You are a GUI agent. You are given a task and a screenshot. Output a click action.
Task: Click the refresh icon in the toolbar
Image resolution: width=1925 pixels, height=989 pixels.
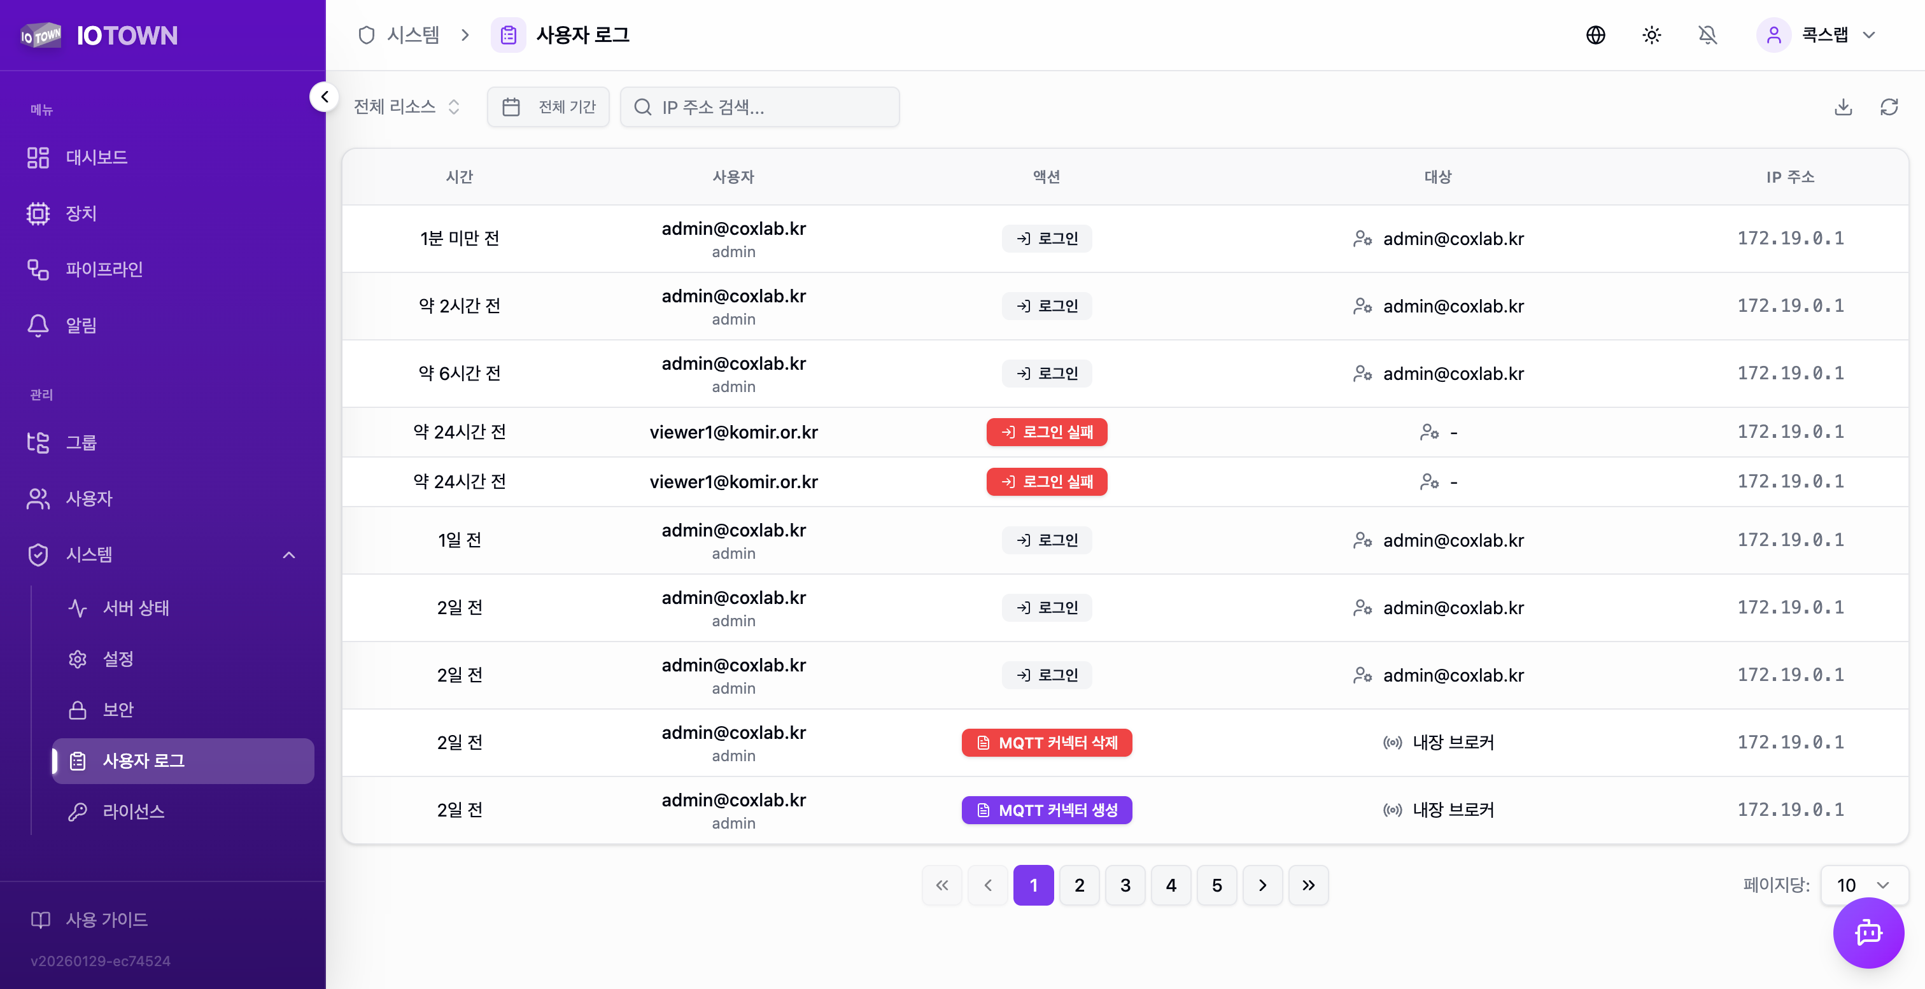[1889, 107]
